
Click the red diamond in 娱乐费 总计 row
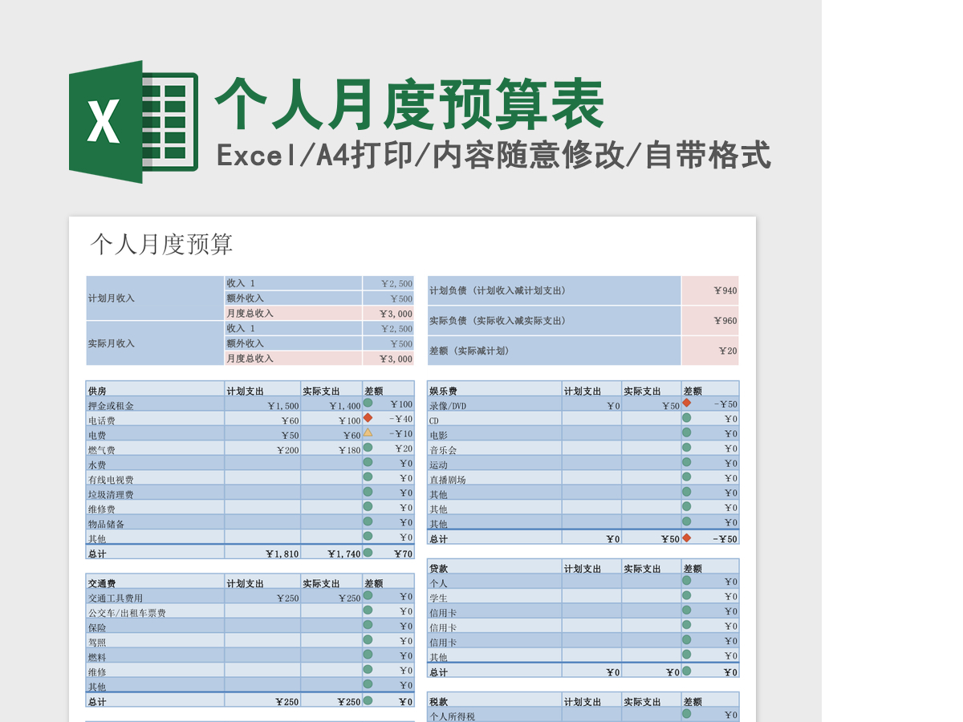coord(686,537)
